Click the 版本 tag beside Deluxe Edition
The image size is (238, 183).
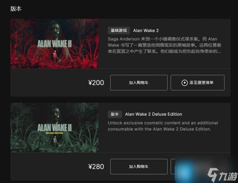[x=115, y=114]
